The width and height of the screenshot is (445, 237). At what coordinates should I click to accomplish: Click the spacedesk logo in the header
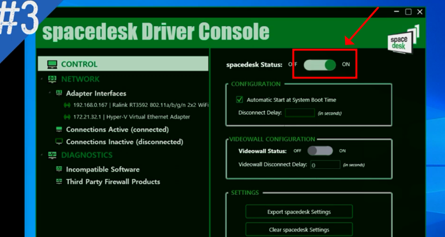(x=404, y=39)
